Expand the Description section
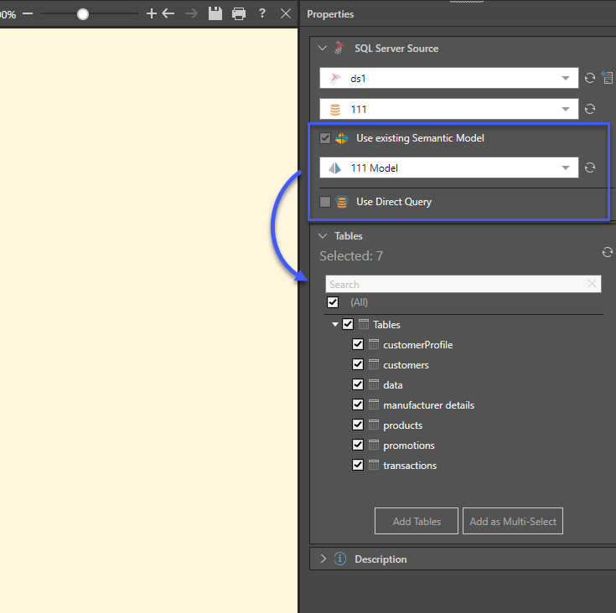 tap(323, 559)
